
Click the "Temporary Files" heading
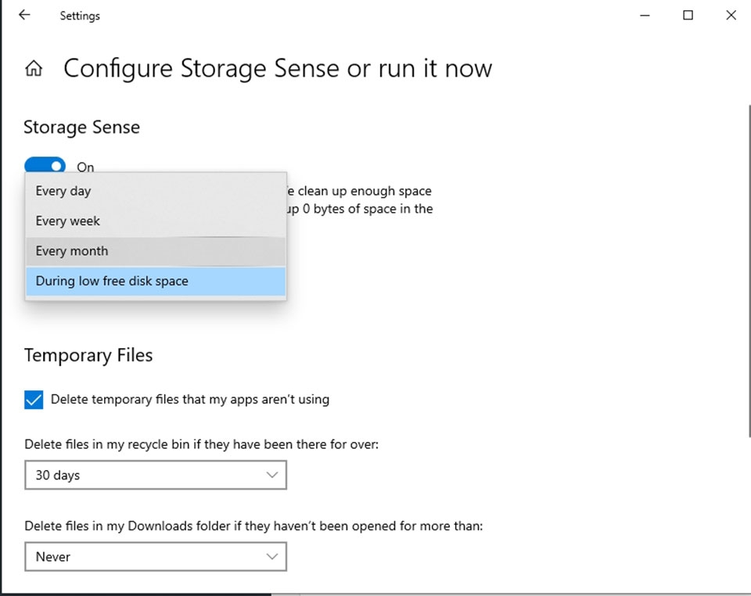(x=88, y=355)
